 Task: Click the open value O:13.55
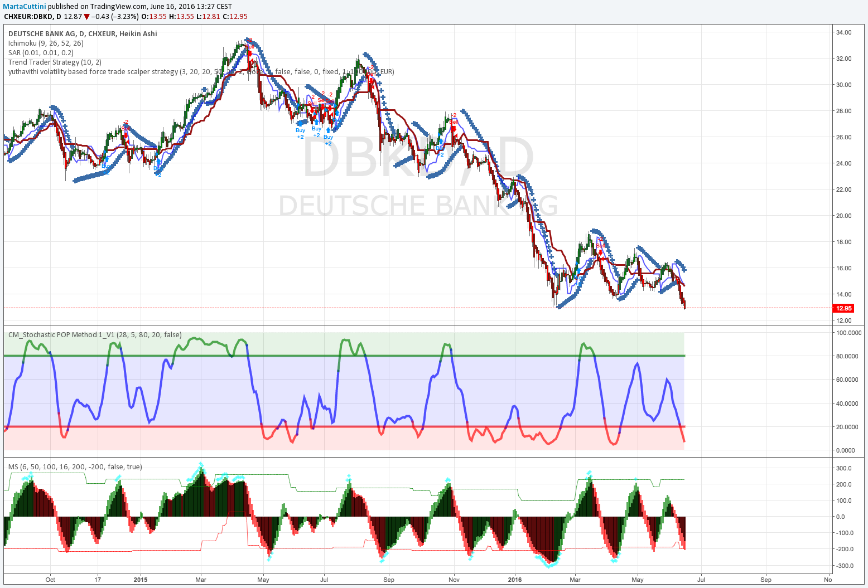coord(154,16)
